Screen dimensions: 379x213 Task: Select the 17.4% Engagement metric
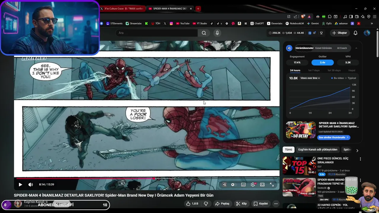click(x=297, y=62)
